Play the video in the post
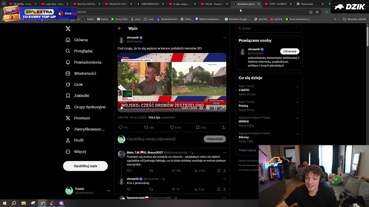Image resolution: width=369 pixels, height=207 pixels. point(122,108)
